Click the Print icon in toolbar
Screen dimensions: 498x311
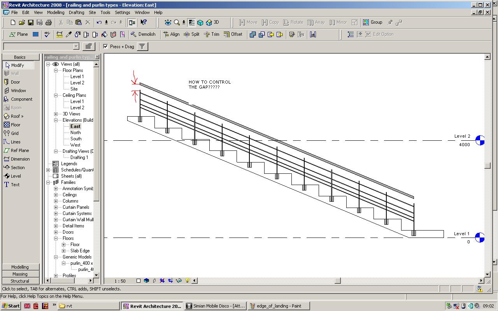pos(49,23)
